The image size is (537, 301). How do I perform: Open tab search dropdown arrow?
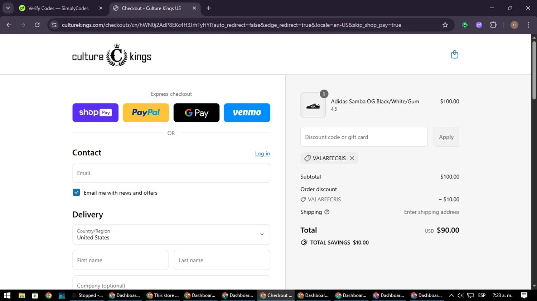coord(8,8)
